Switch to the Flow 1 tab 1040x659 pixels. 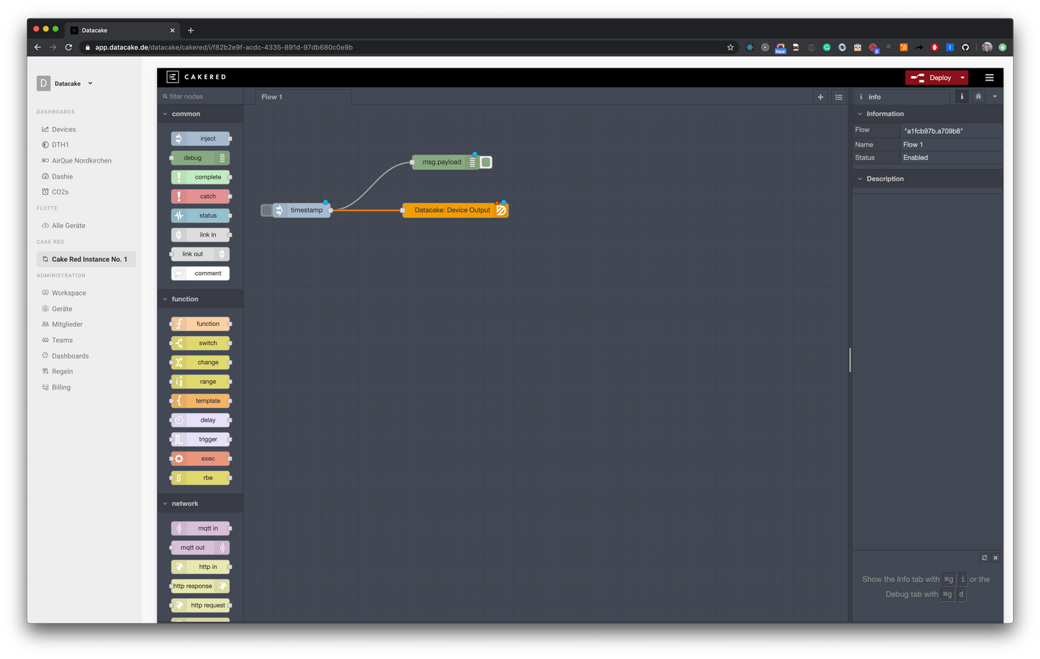272,96
